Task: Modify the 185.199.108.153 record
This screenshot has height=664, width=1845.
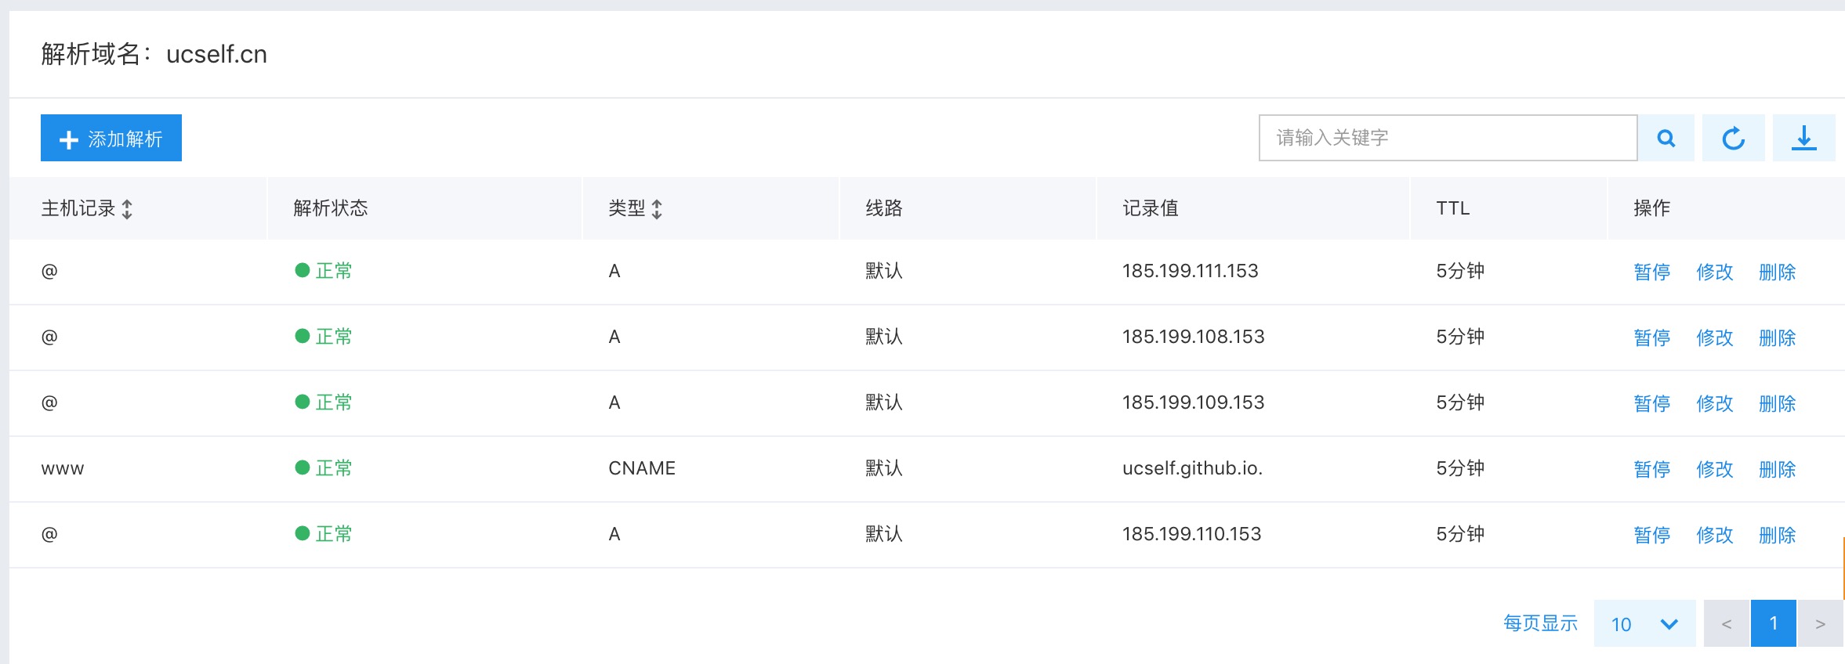Action: 1714,337
